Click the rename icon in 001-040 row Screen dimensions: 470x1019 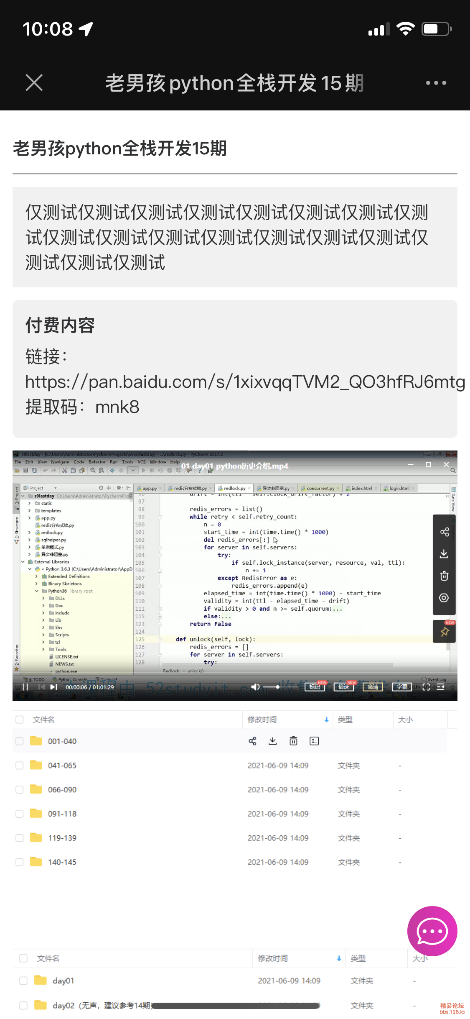pos(314,741)
